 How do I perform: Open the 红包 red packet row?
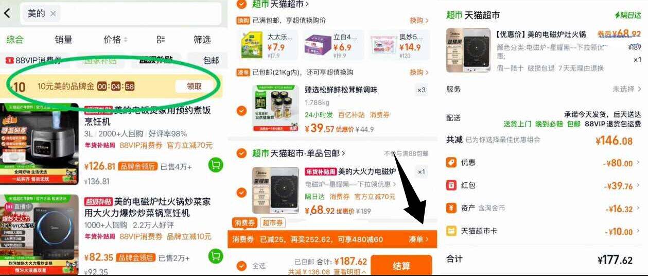(x=545, y=185)
